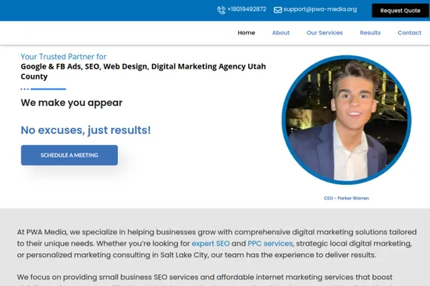Go to the Results page
The width and height of the screenshot is (430, 286).
(370, 33)
